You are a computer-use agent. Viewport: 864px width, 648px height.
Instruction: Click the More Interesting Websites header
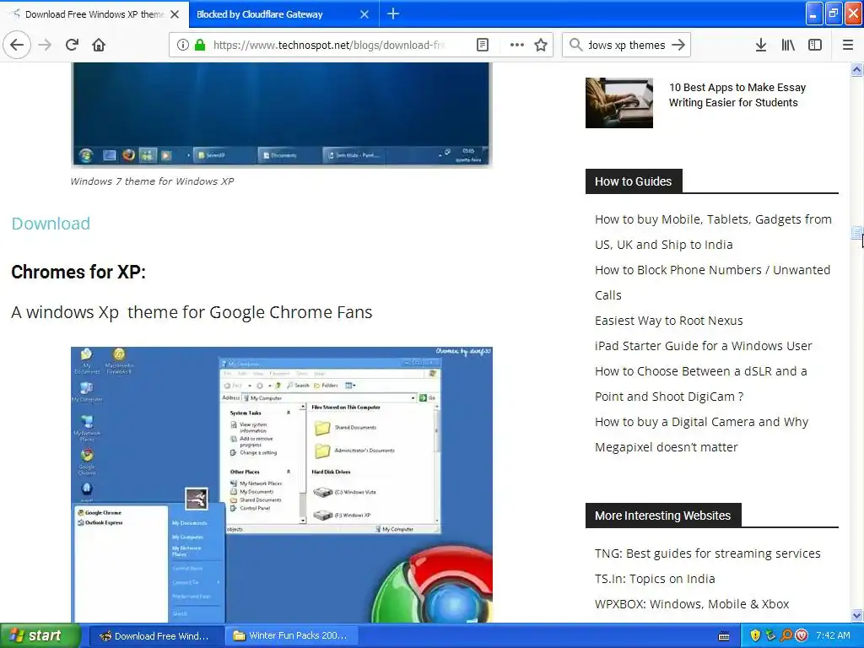[663, 516]
